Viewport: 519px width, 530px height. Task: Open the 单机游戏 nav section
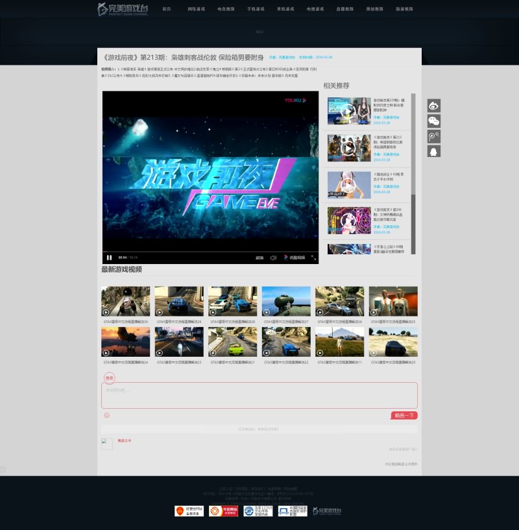[x=285, y=9]
